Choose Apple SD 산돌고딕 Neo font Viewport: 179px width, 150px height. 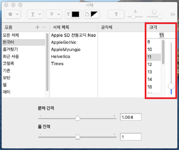pyautogui.click(x=74, y=35)
